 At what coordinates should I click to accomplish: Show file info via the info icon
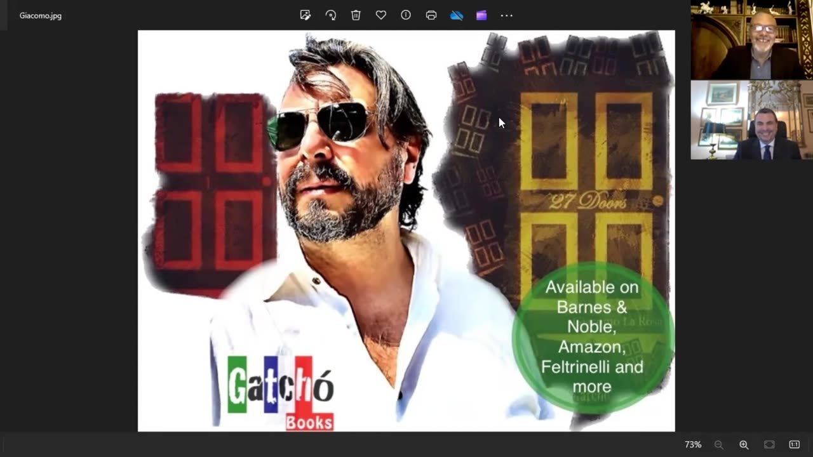[x=406, y=15]
